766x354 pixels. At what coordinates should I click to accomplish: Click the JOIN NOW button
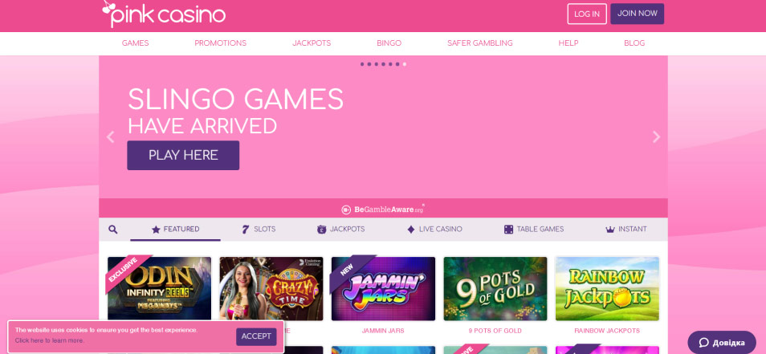tap(637, 14)
